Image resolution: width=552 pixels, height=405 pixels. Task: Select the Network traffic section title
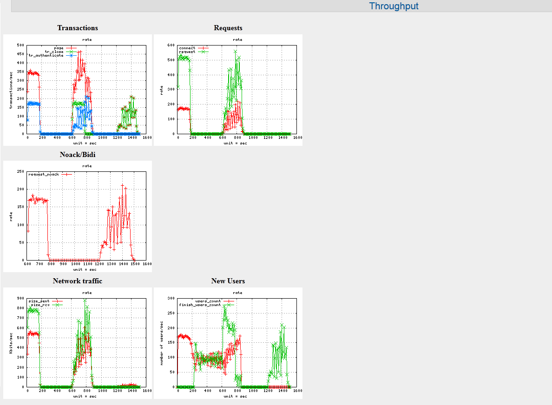coord(78,281)
